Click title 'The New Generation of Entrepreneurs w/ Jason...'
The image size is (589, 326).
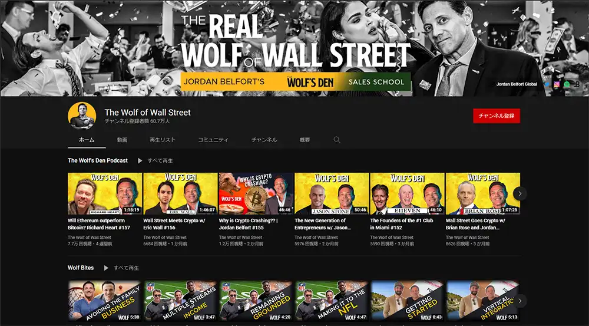(323, 224)
